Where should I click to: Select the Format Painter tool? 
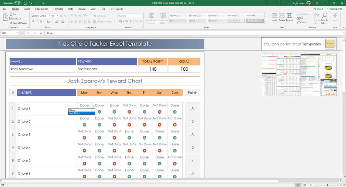tap(18, 23)
